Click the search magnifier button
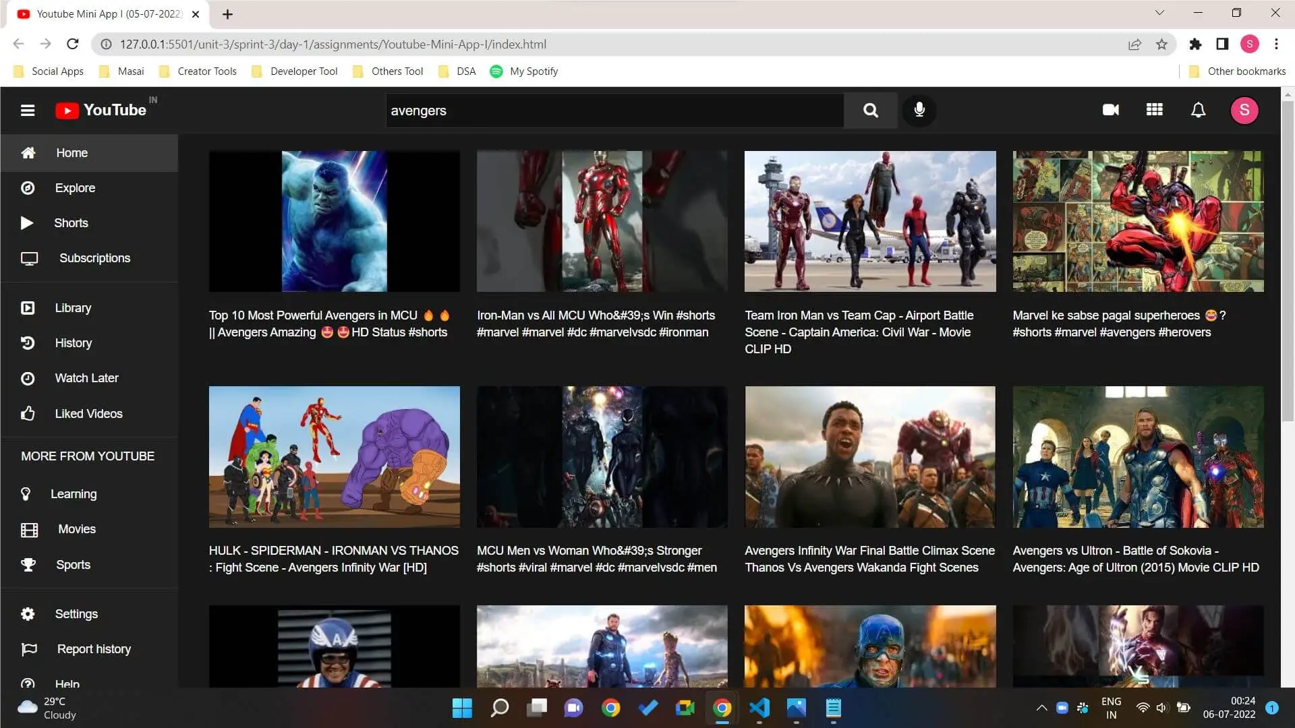The image size is (1295, 728). (871, 111)
